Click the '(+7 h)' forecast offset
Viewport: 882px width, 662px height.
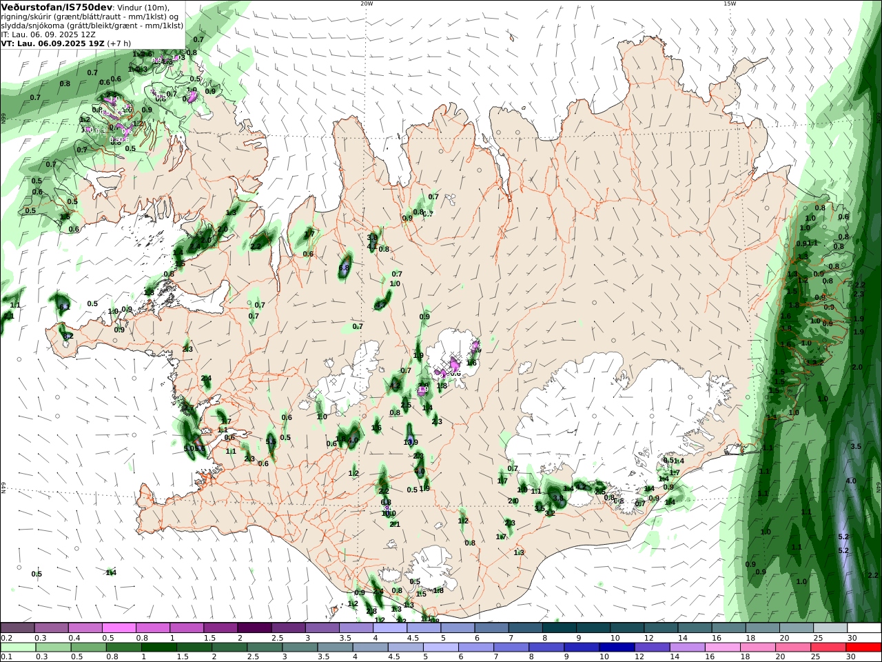coord(119,43)
